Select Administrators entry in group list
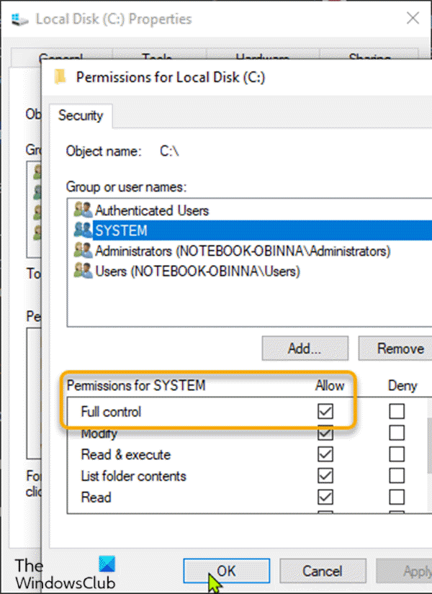Screen dimensions: 432x594 point(242,251)
